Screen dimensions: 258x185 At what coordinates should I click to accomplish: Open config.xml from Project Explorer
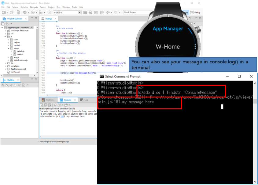(15, 72)
